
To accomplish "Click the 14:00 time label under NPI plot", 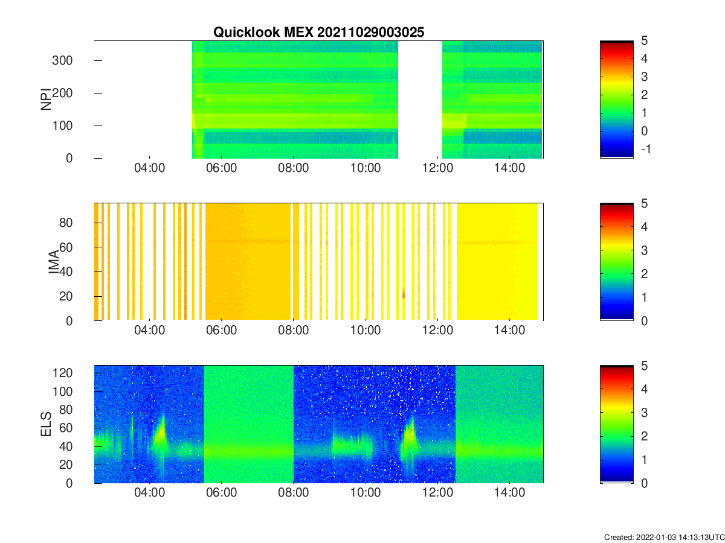I will [x=509, y=168].
